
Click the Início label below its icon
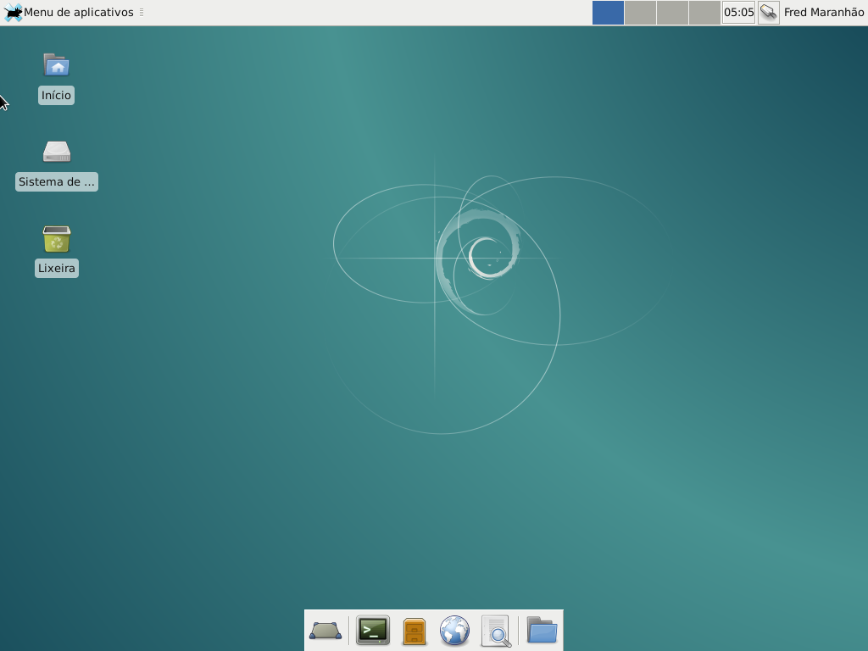point(56,95)
